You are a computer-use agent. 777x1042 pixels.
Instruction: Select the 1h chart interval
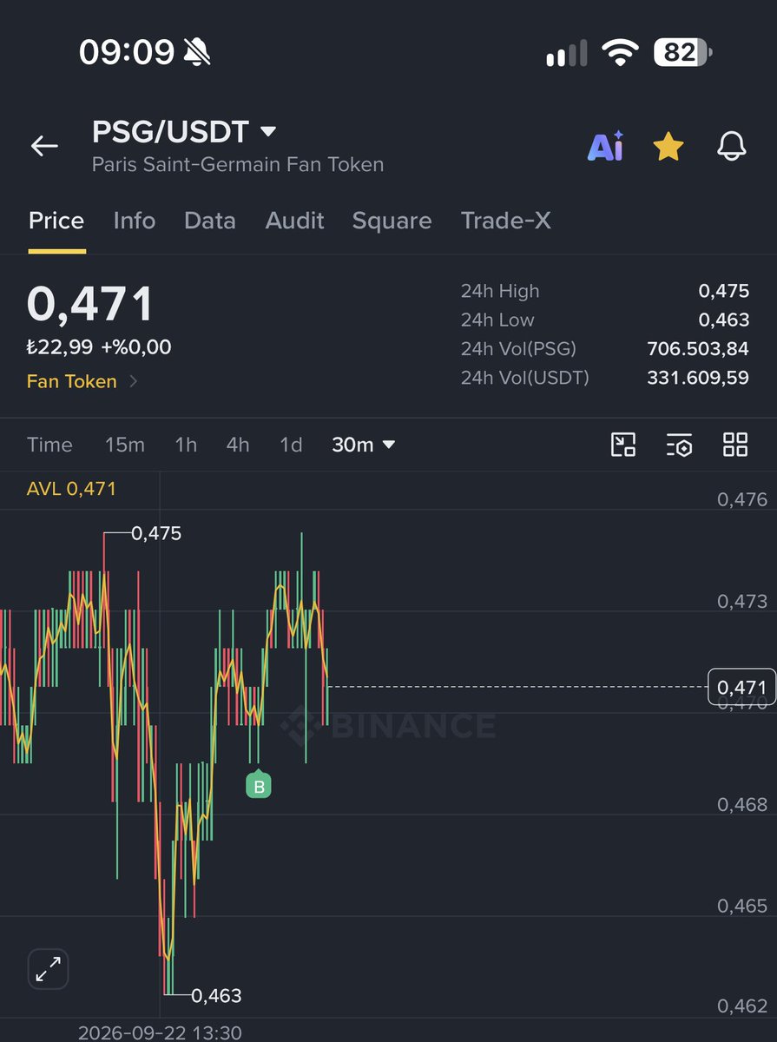click(x=186, y=445)
